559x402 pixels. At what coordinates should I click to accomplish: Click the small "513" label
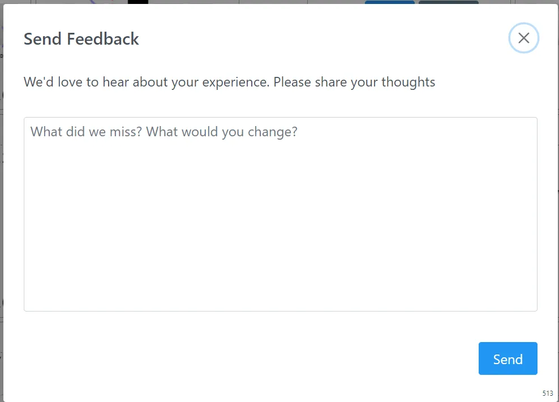(547, 394)
